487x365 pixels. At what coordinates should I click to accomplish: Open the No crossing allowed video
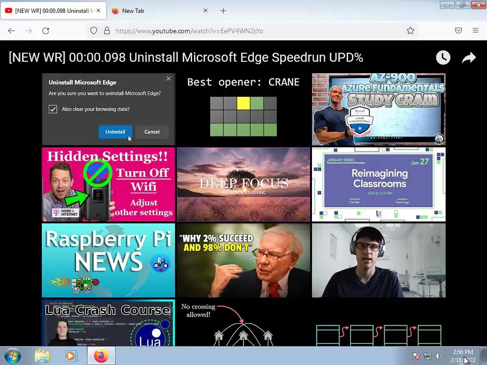(x=243, y=323)
